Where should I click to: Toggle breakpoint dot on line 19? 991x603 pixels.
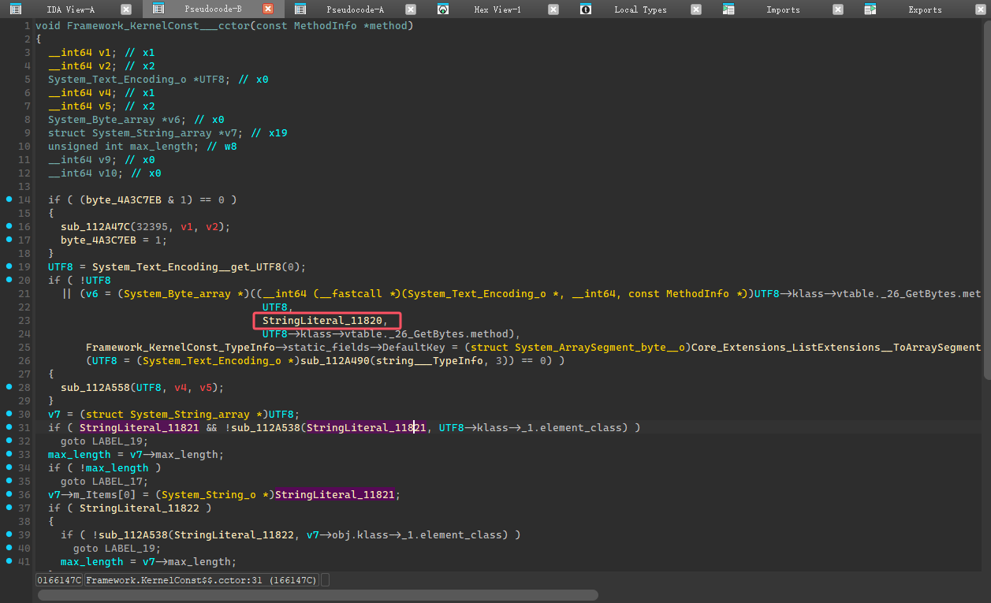(7, 266)
